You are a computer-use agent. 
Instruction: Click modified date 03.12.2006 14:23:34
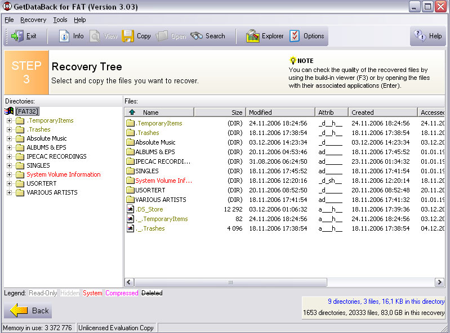[278, 142]
